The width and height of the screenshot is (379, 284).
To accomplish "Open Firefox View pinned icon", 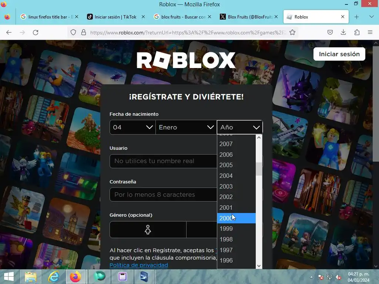I will pos(7,17).
